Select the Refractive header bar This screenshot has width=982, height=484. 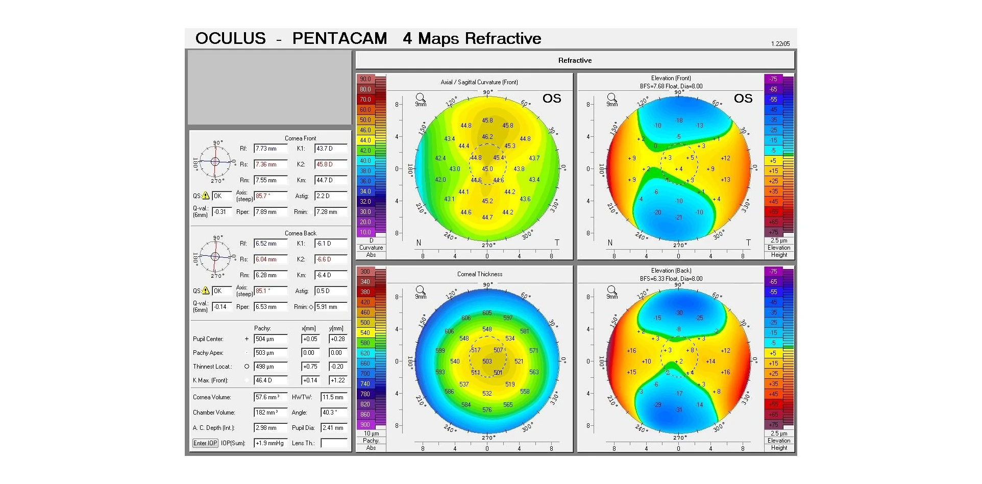click(575, 60)
